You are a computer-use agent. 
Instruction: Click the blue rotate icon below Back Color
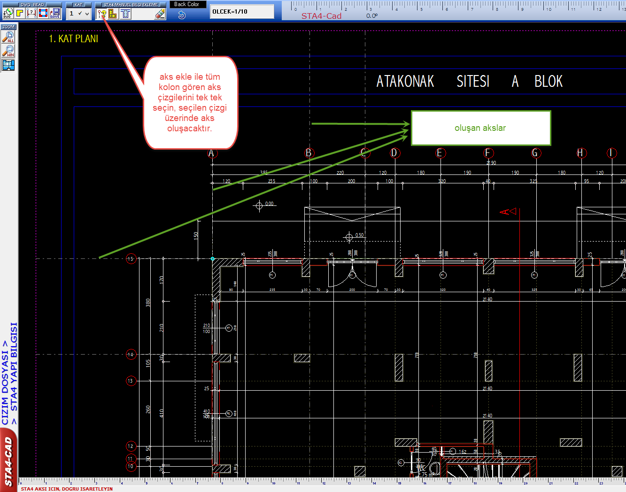coord(182,15)
